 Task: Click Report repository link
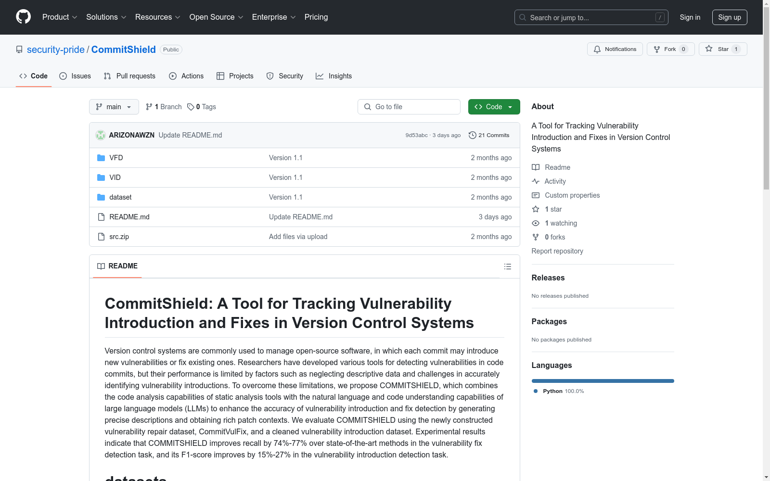click(557, 251)
